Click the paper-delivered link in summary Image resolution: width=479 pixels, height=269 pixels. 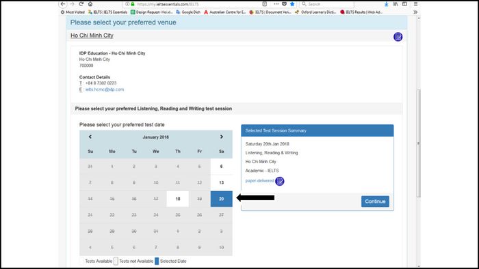coord(259,181)
